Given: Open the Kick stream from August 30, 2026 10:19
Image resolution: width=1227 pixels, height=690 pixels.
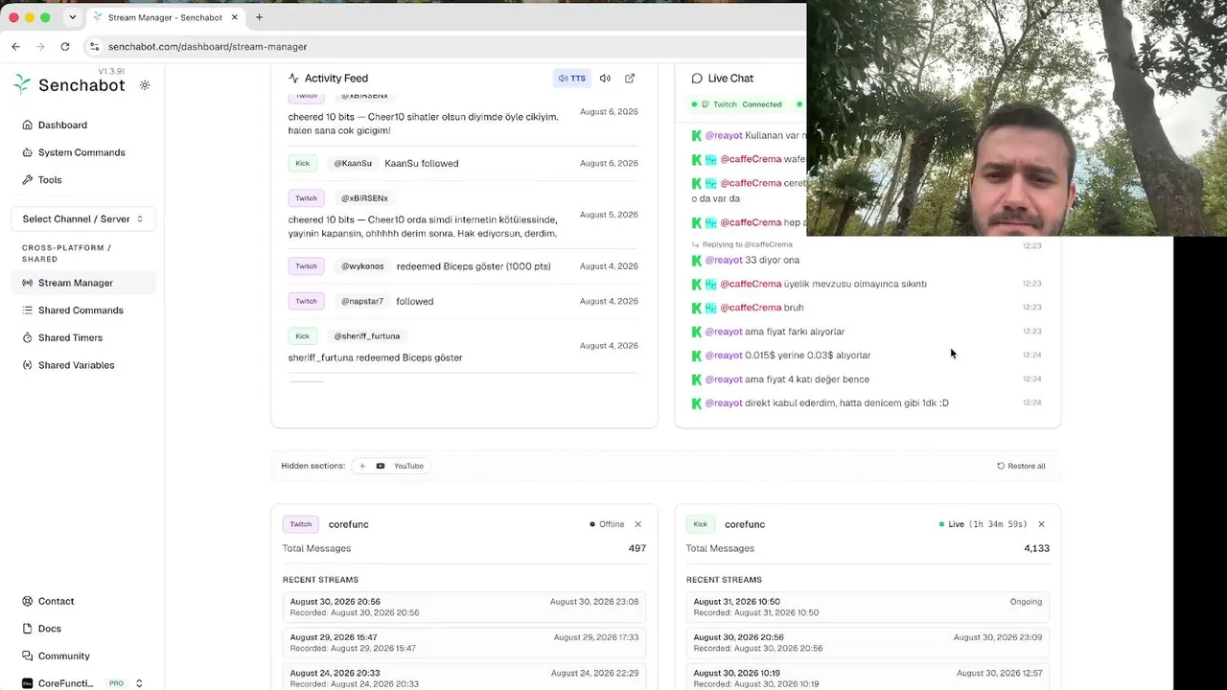Looking at the screenshot, I should 868,678.
